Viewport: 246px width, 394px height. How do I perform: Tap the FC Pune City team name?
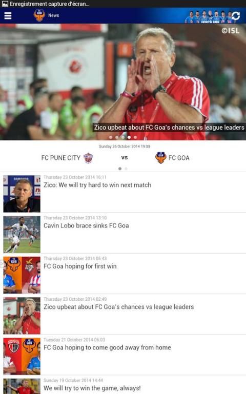coord(60,158)
